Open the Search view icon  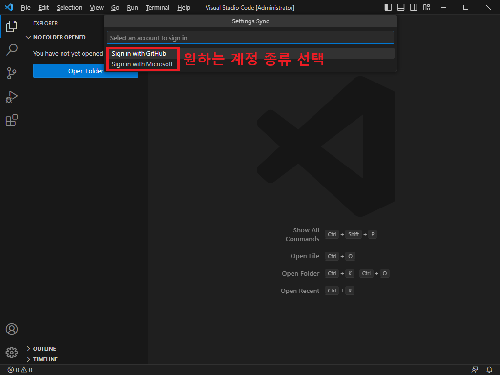point(11,50)
